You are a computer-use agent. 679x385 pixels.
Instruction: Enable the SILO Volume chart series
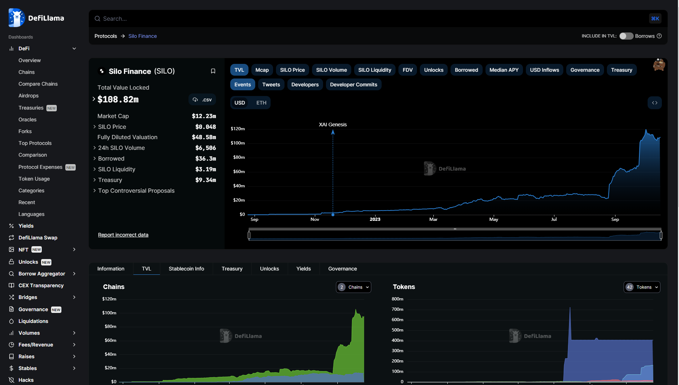331,70
